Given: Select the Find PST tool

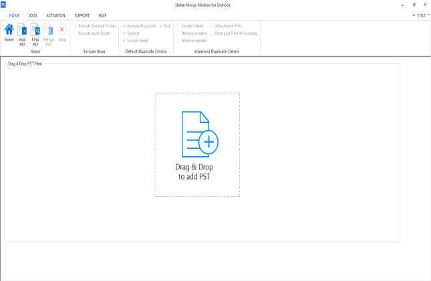Looking at the screenshot, I should coord(35,31).
